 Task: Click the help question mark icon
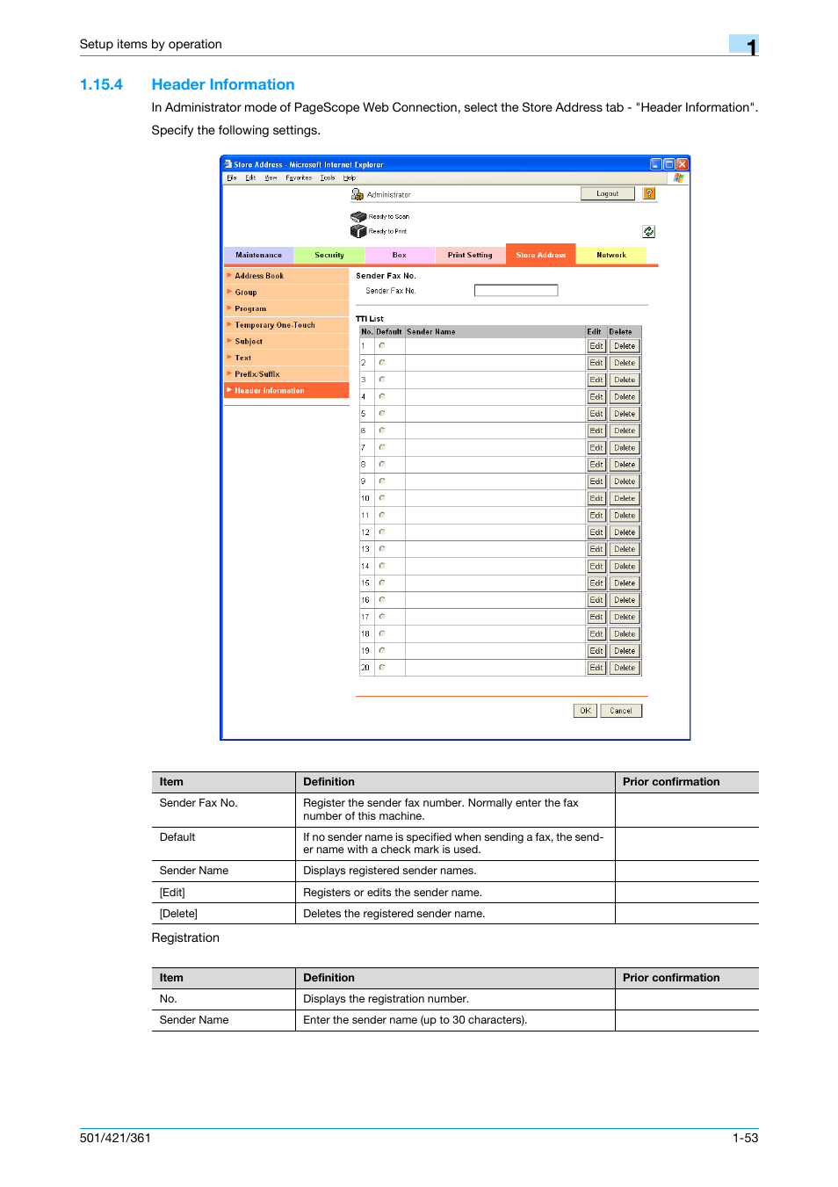coord(649,193)
